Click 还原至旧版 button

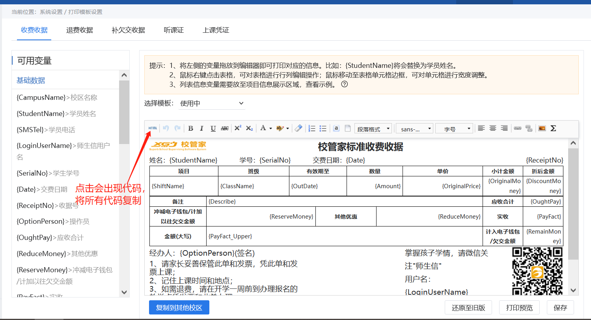coord(468,308)
